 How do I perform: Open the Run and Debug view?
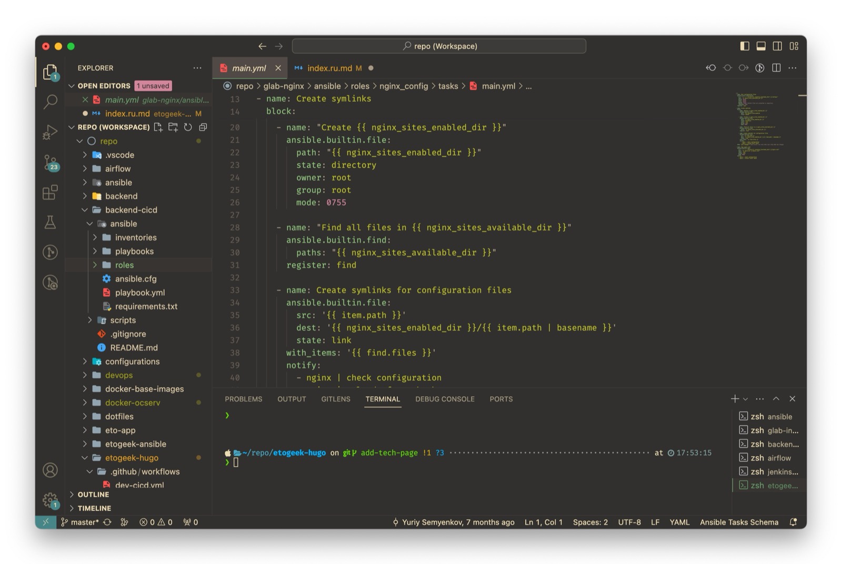50,132
